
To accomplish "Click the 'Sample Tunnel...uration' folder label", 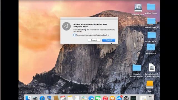I will (137, 75).
